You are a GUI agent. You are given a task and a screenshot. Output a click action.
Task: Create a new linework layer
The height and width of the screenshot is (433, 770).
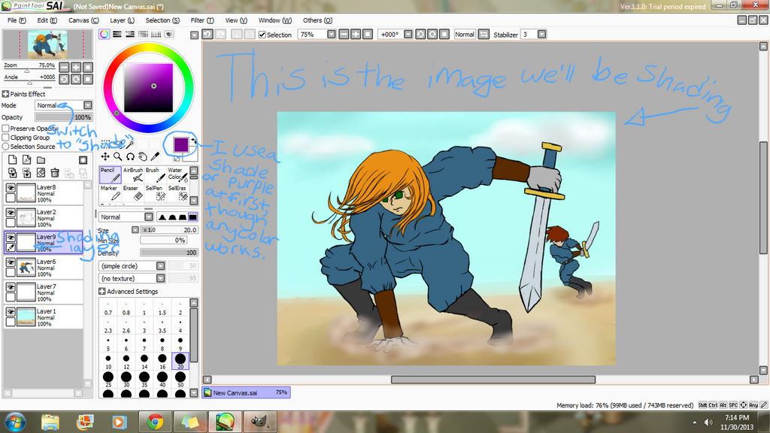26,160
